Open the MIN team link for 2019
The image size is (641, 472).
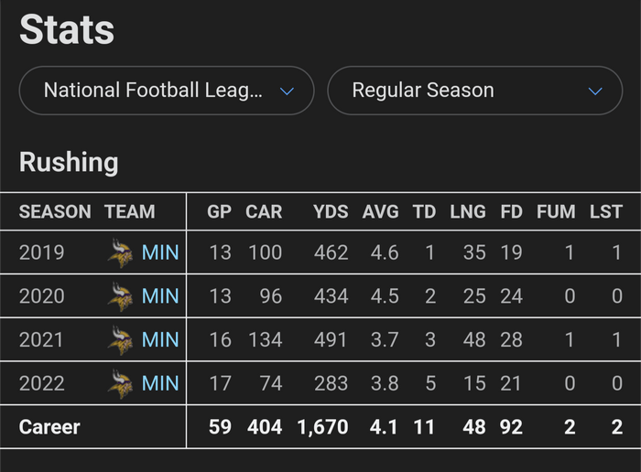(x=160, y=252)
